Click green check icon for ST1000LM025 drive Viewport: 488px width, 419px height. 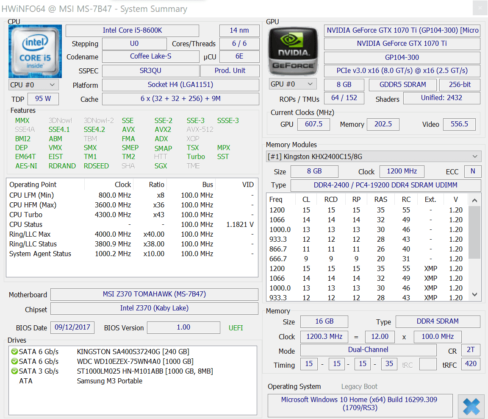click(x=14, y=371)
